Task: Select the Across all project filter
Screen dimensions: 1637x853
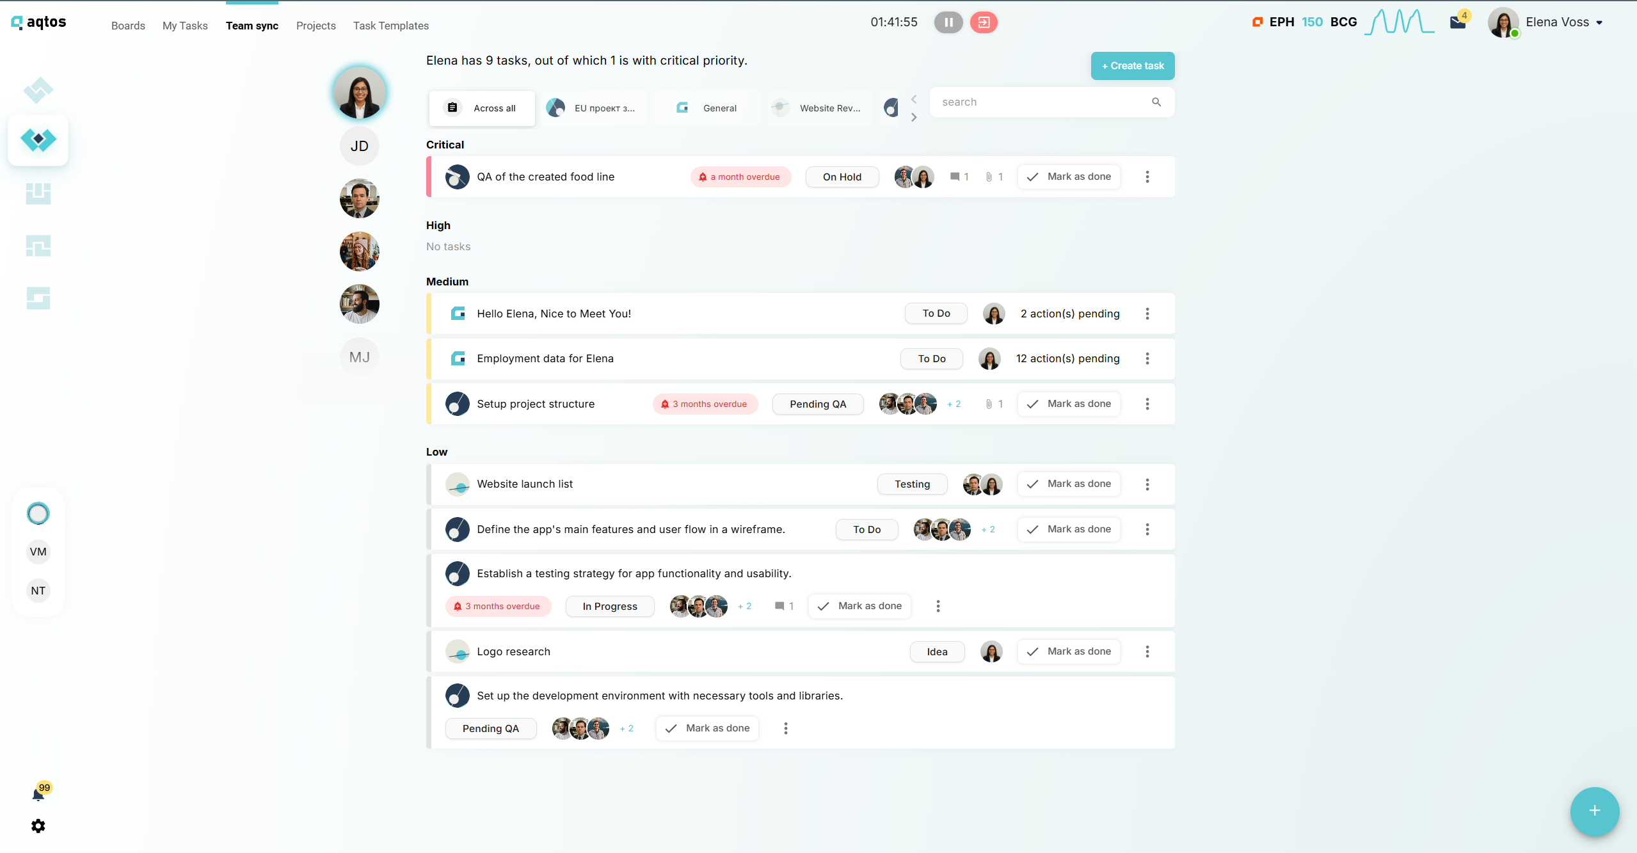Action: coord(482,108)
